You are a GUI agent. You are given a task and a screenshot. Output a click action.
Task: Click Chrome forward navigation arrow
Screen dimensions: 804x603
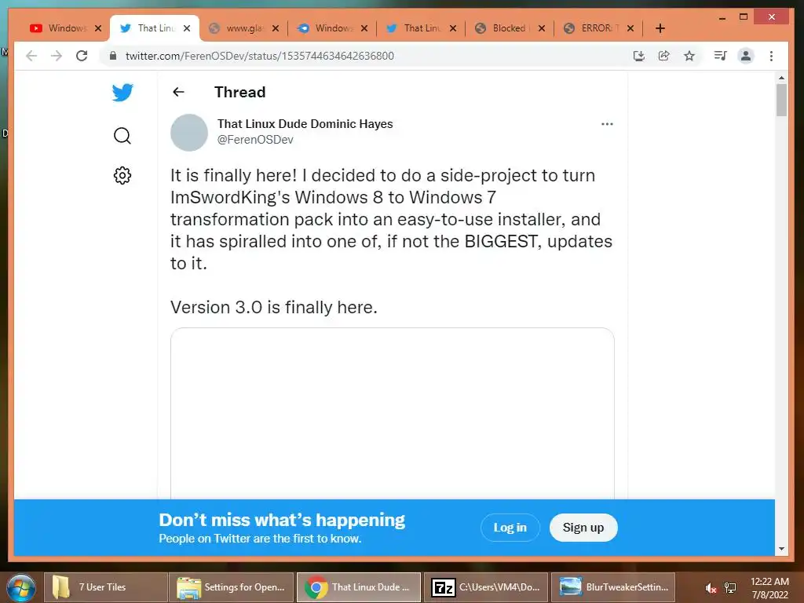57,56
